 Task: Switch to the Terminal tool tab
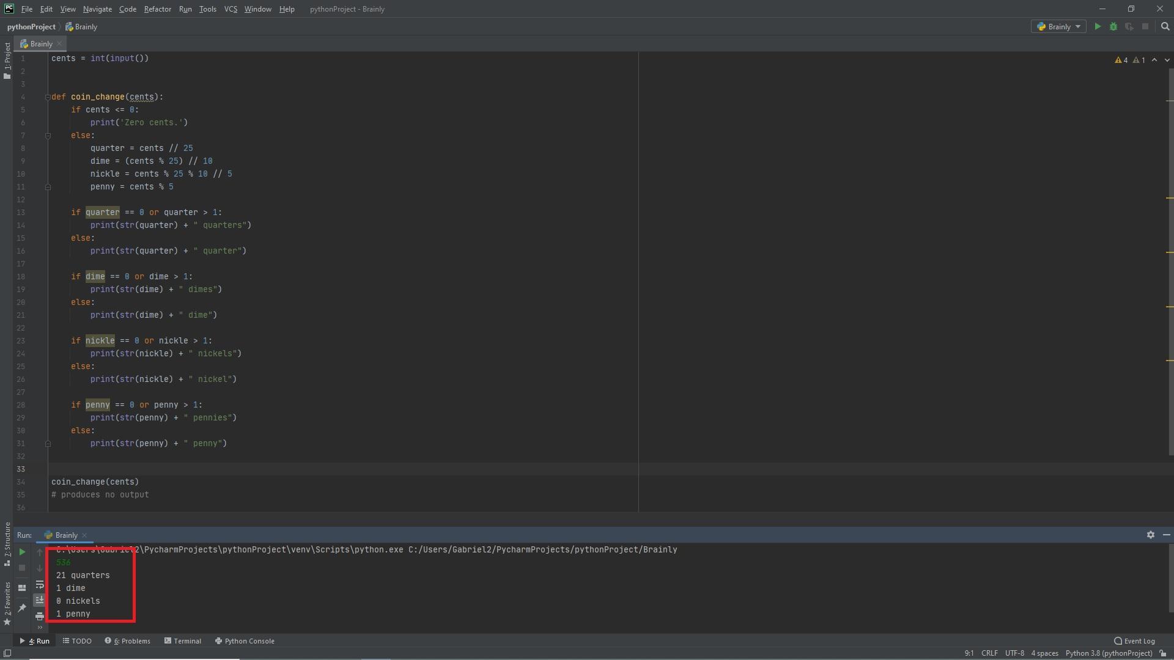183,641
